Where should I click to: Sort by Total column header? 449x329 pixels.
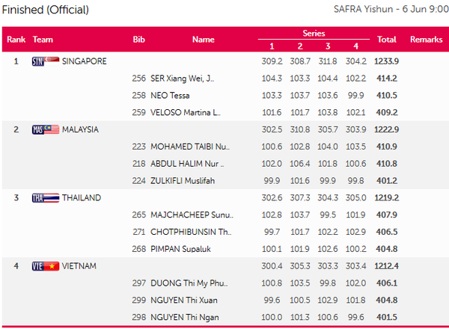coord(387,40)
